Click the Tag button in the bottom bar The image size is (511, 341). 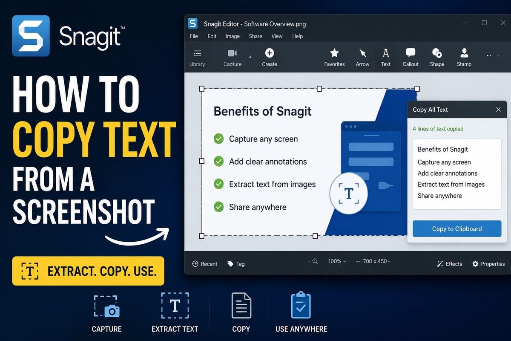(x=236, y=264)
